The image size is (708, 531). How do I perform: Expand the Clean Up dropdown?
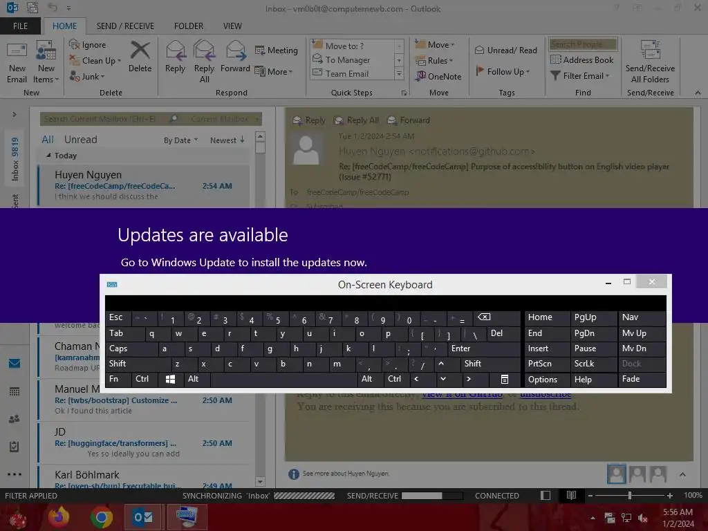119,61
